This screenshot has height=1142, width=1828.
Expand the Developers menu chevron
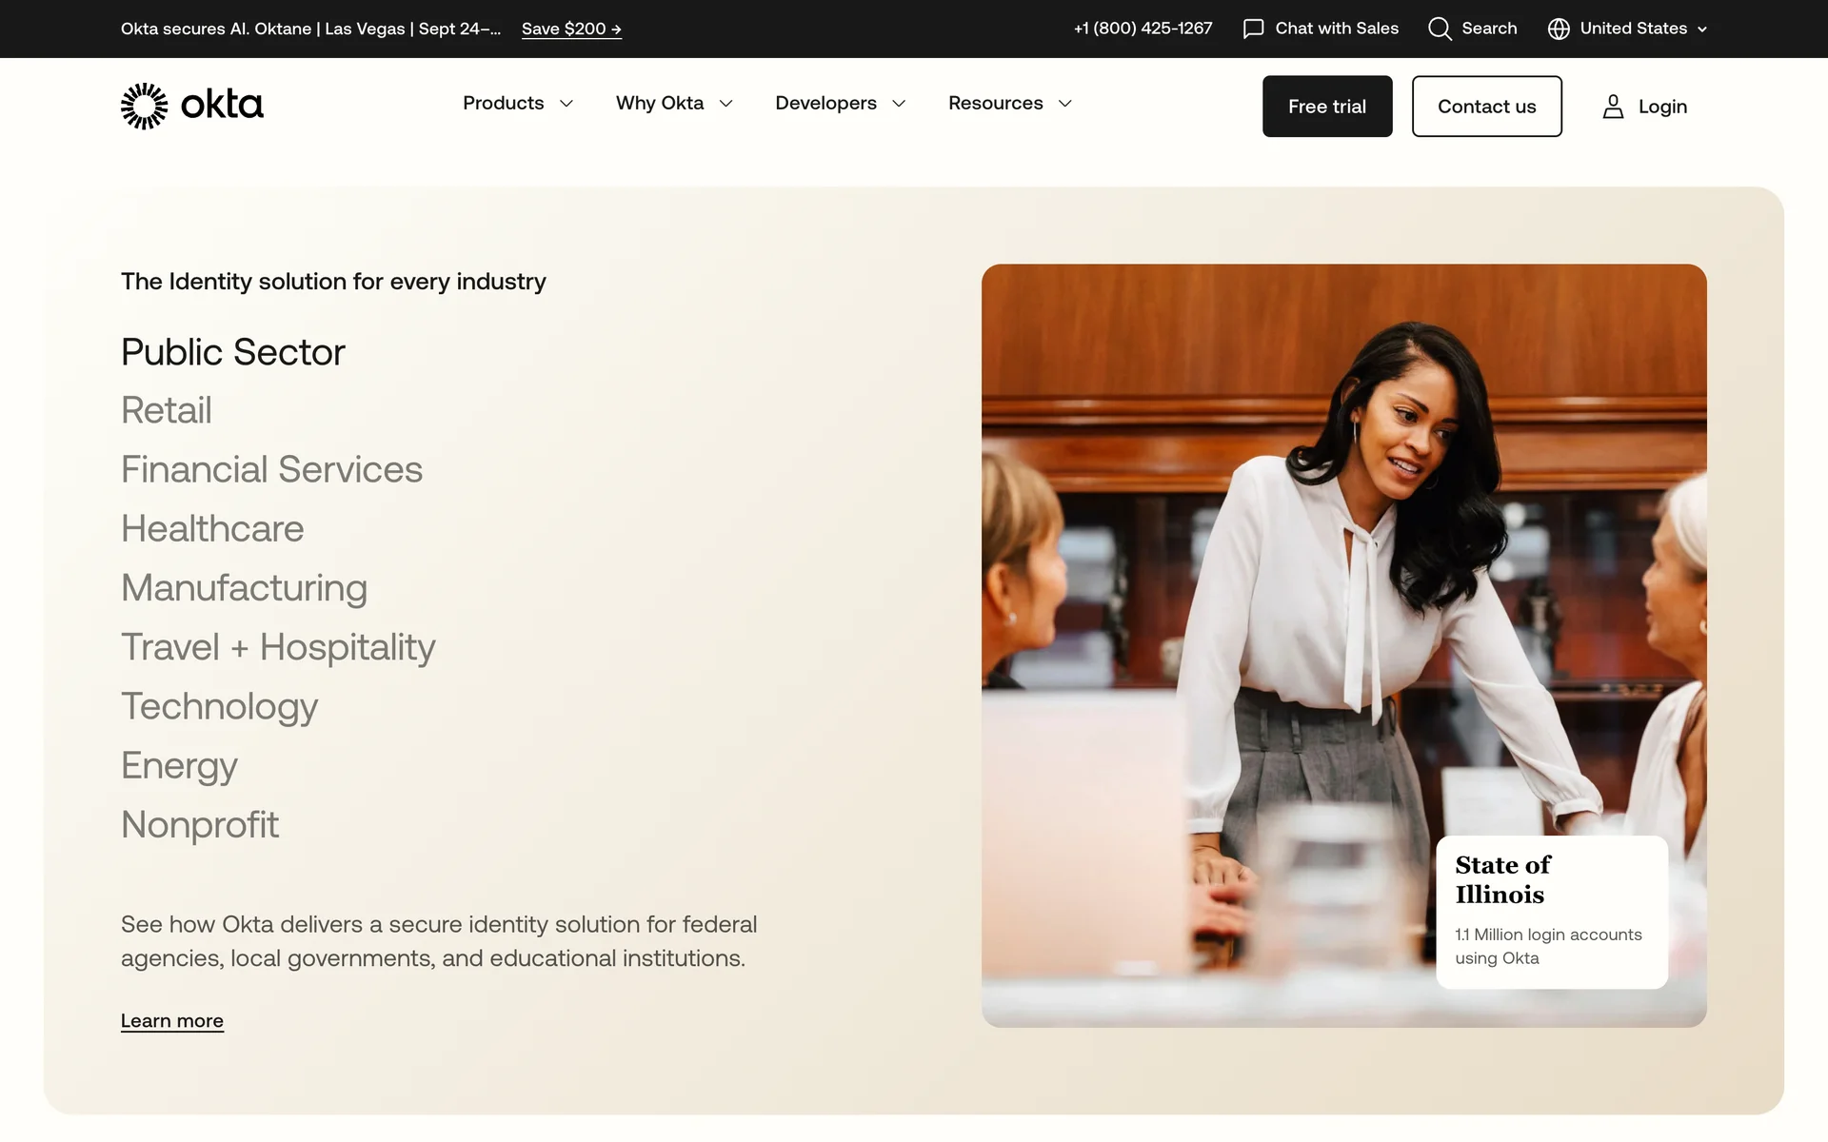pyautogui.click(x=899, y=104)
